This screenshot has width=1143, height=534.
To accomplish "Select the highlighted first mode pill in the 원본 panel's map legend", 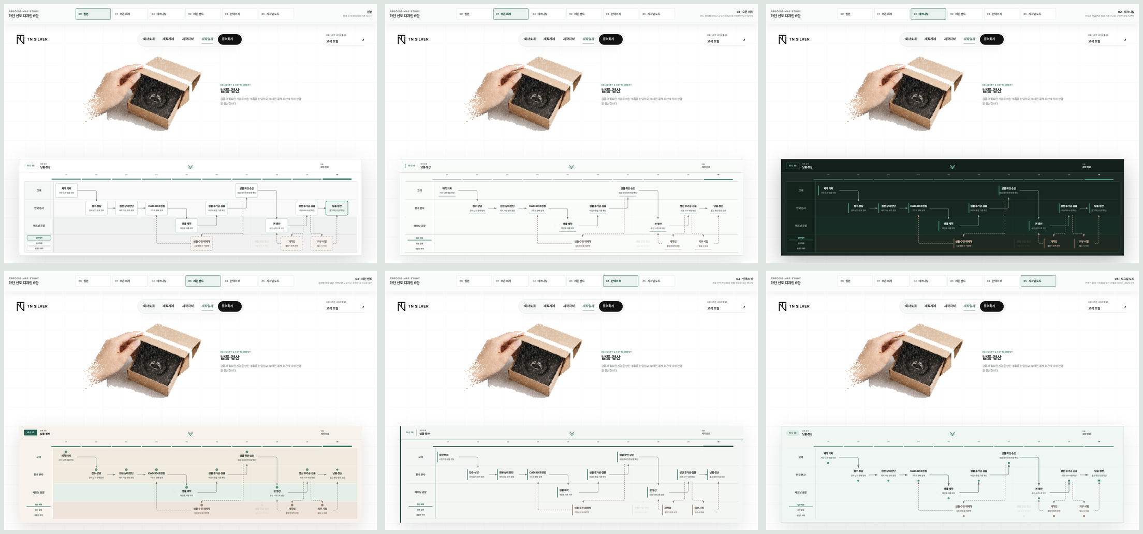I will tap(39, 238).
